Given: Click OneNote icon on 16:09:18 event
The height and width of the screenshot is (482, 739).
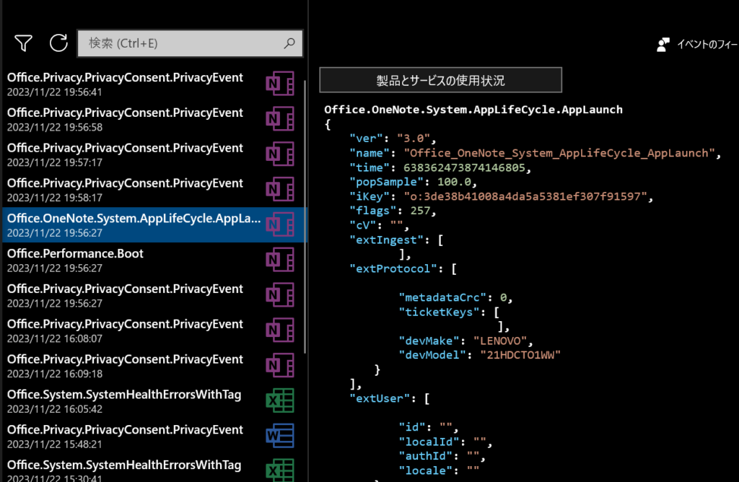Looking at the screenshot, I should click(280, 365).
